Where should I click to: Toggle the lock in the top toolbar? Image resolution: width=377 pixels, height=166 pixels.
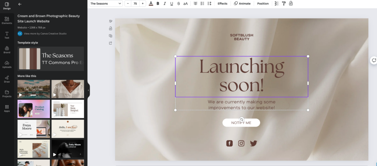click(291, 3)
